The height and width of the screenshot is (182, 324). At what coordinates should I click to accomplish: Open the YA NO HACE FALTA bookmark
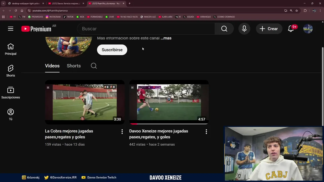(127, 17)
